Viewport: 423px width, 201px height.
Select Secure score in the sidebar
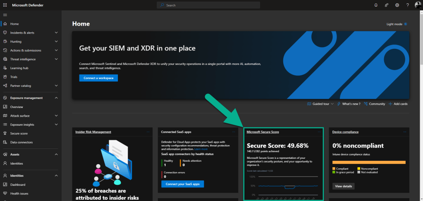[x=19, y=134]
